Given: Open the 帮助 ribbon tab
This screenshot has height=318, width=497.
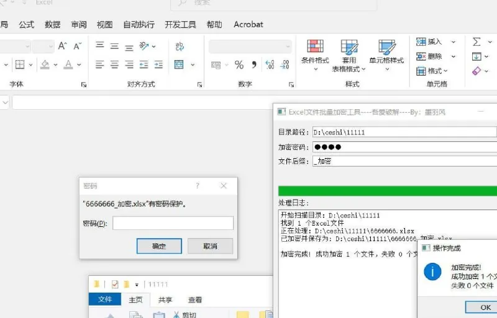Looking at the screenshot, I should pyautogui.click(x=214, y=24).
